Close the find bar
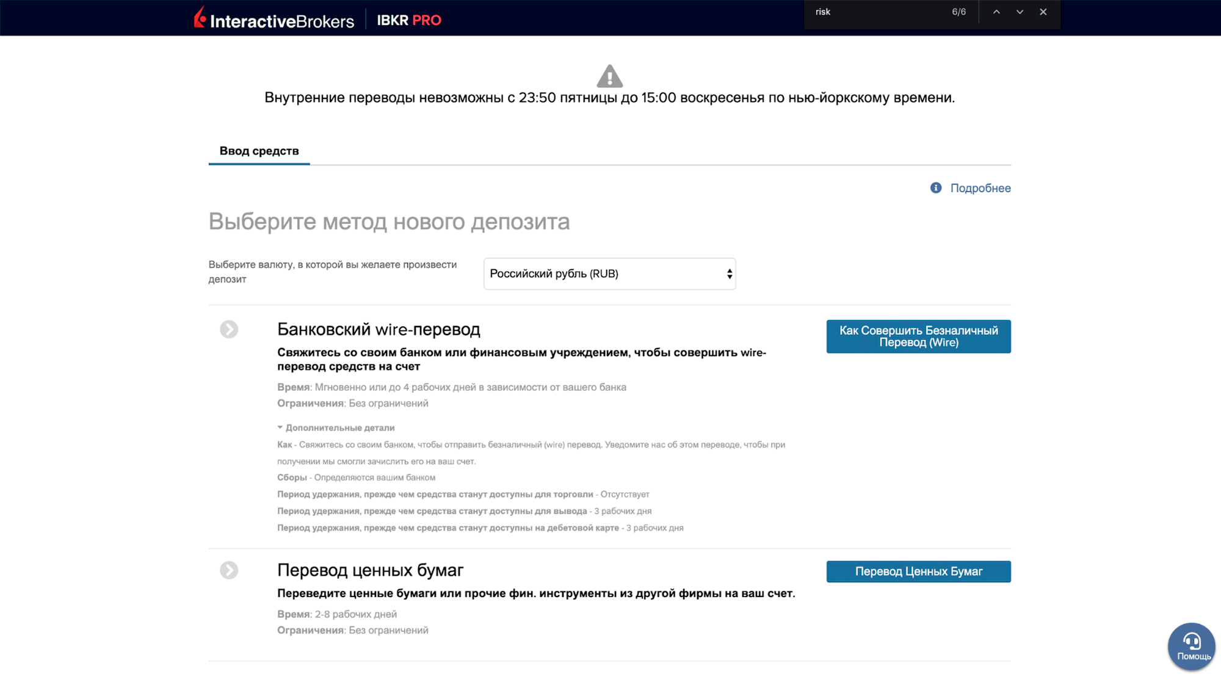Viewport: 1221px width, 696px height. point(1043,12)
